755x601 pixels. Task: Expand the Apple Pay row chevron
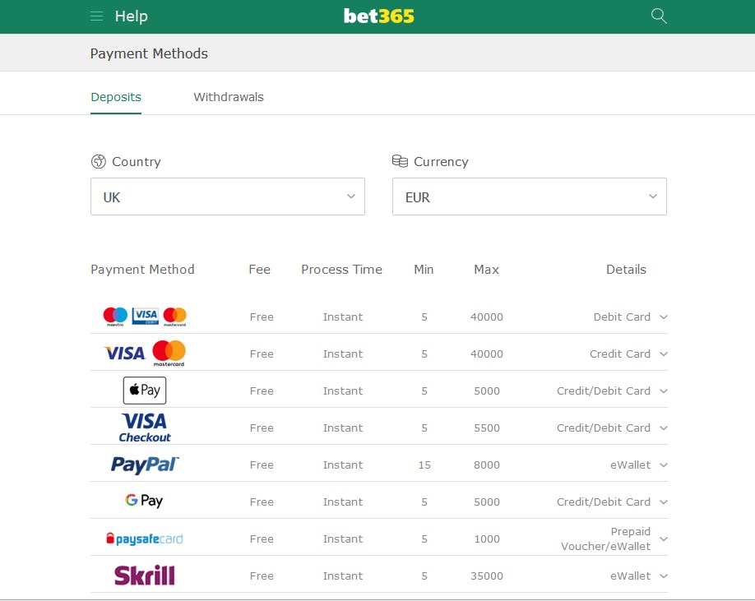pos(664,391)
